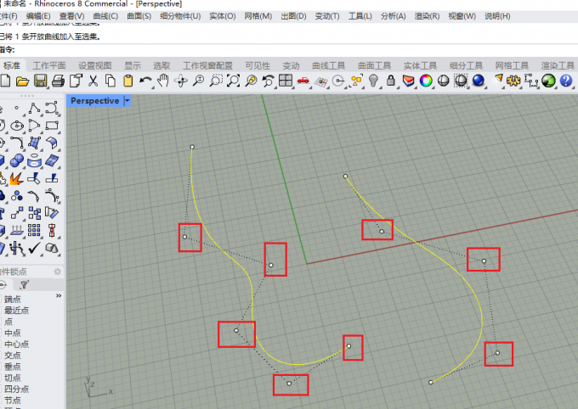Viewport: 578px width, 409px height.
Task: Toggle the 交点 object snap
Action: point(13,356)
